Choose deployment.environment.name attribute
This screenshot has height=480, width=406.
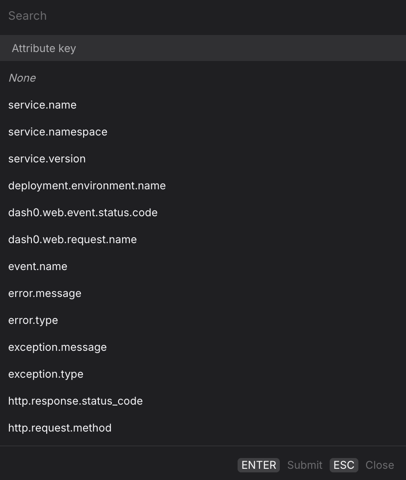click(87, 185)
